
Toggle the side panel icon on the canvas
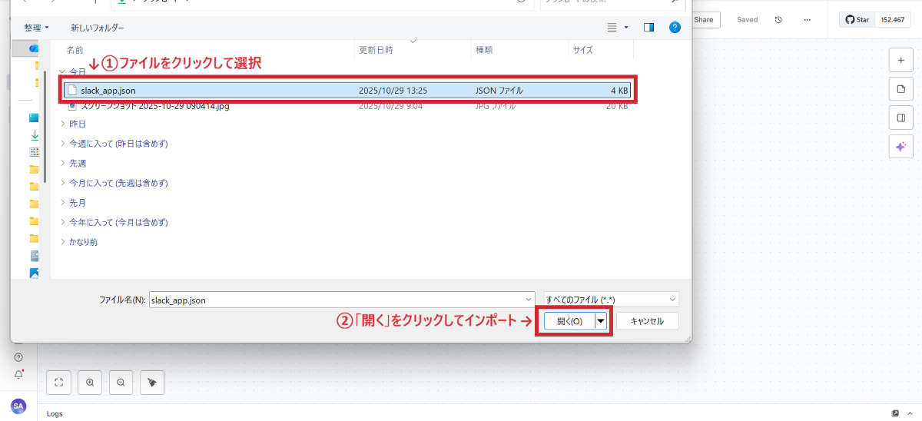pos(900,118)
